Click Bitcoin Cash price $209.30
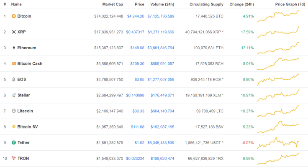The width and height of the screenshot is (308, 167). [137, 64]
